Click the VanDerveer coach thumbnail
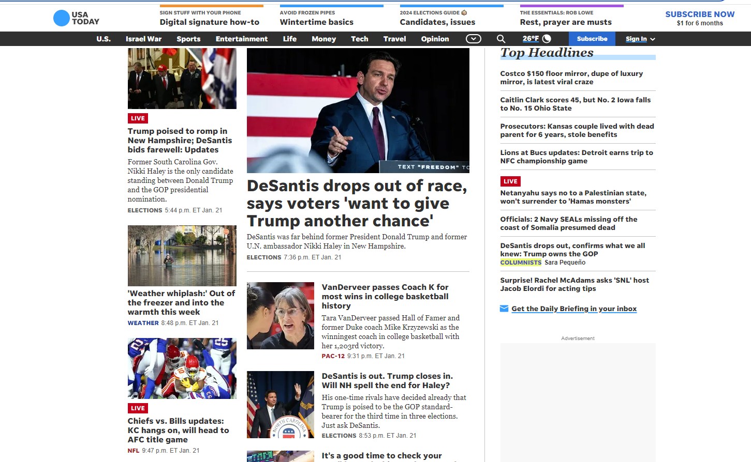This screenshot has height=462, width=751. (x=281, y=316)
